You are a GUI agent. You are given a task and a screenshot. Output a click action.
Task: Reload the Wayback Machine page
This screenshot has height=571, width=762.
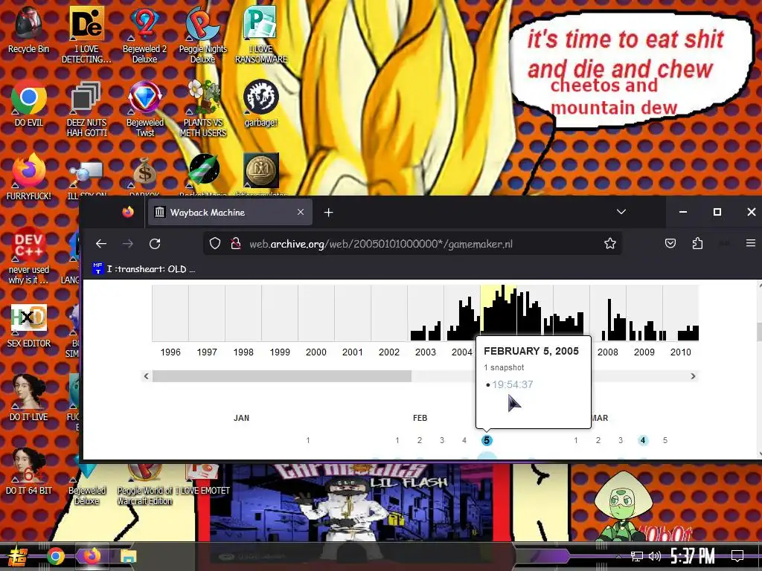(155, 244)
